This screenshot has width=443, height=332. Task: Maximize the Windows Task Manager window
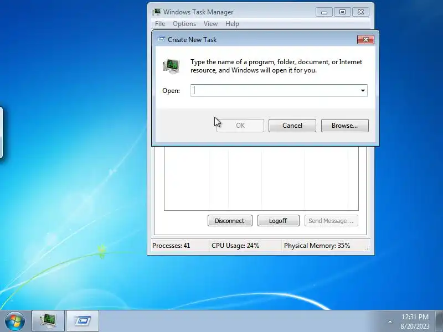tap(342, 12)
